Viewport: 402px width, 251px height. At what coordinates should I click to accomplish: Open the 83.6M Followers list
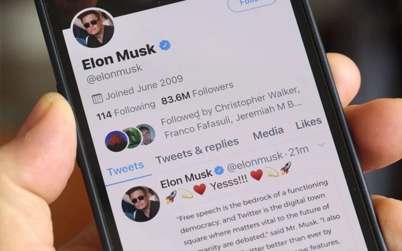coord(197,93)
